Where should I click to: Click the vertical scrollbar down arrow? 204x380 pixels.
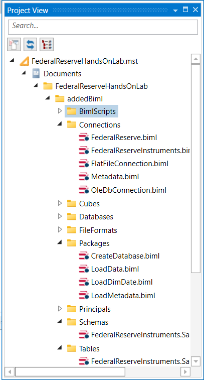(196, 361)
